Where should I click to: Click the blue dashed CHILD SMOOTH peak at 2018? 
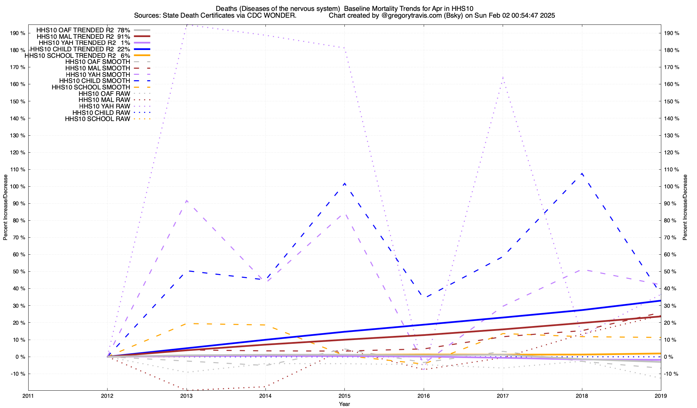(582, 173)
